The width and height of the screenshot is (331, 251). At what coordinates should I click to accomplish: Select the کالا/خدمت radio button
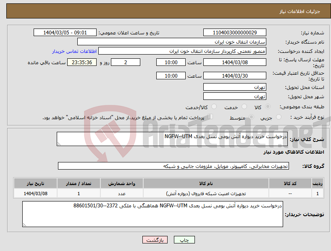pos(214,107)
